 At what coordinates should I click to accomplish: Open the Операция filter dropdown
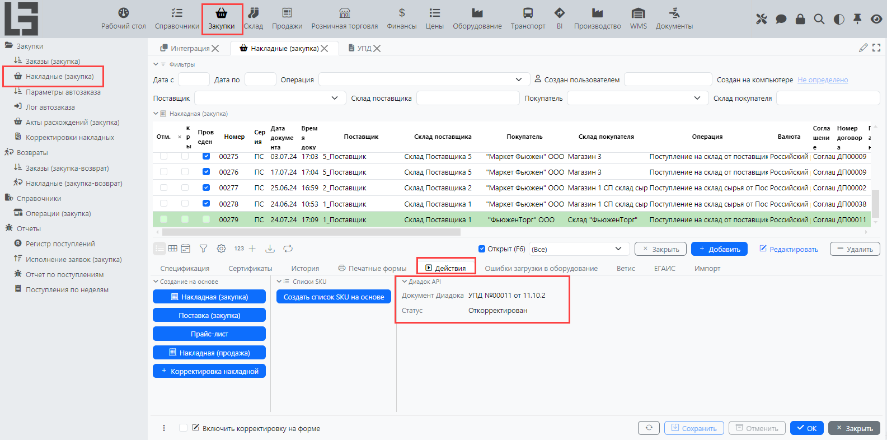coord(518,80)
